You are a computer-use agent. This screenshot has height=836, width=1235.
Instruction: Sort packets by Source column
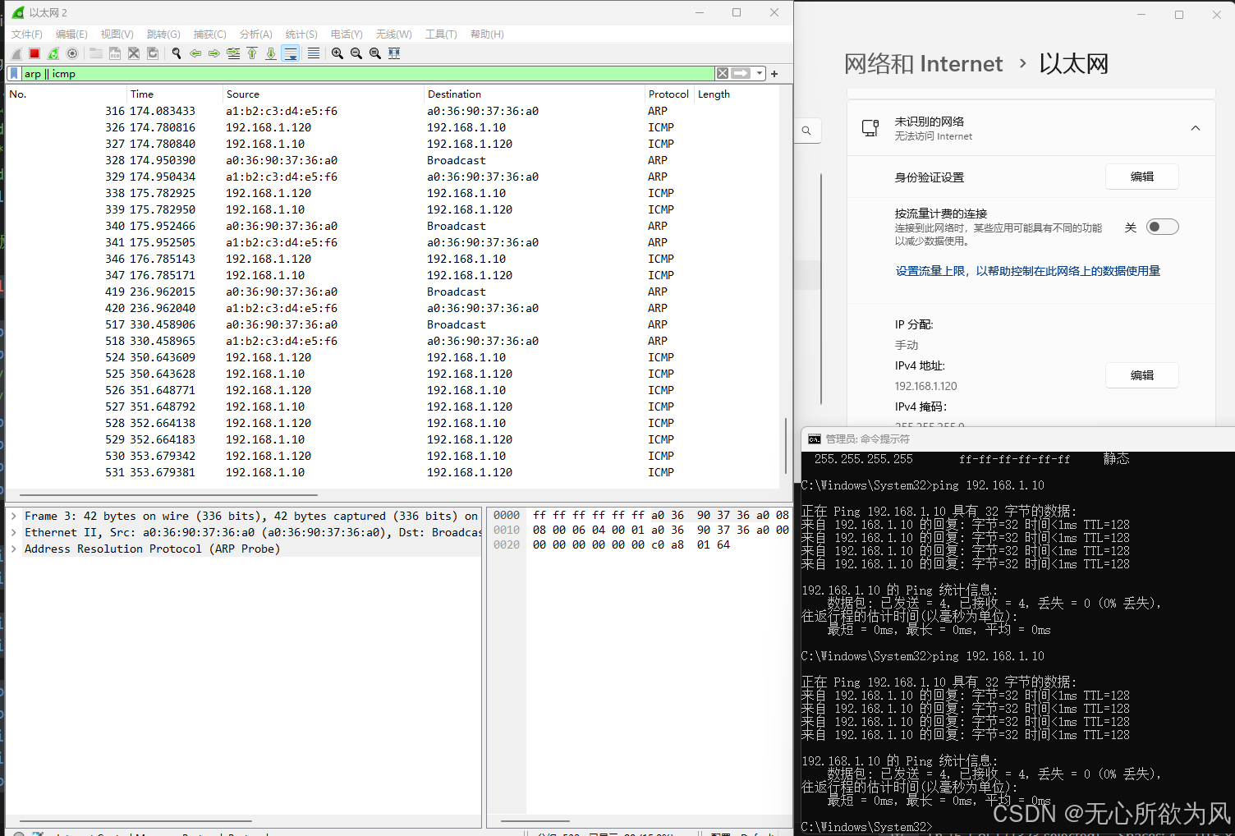[x=324, y=94]
